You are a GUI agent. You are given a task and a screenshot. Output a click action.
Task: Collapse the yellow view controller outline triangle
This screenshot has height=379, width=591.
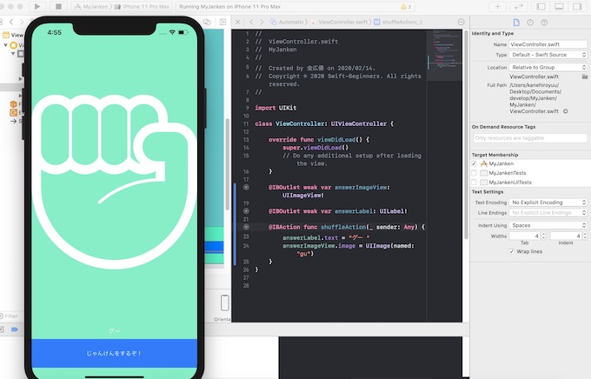tap(6, 45)
